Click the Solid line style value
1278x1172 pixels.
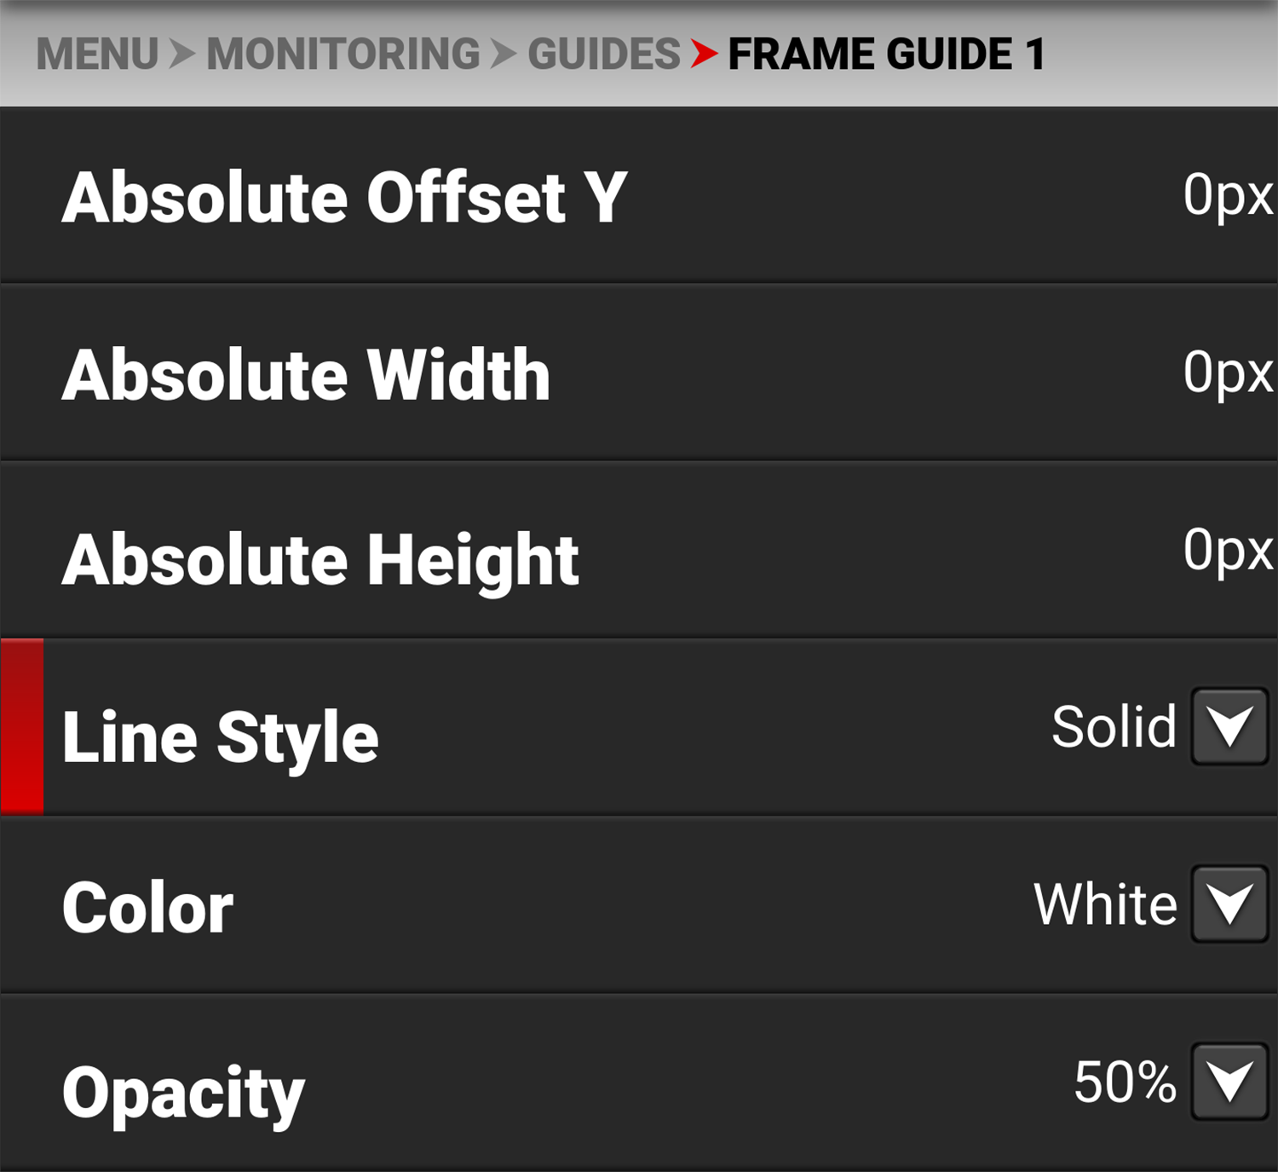click(1114, 727)
